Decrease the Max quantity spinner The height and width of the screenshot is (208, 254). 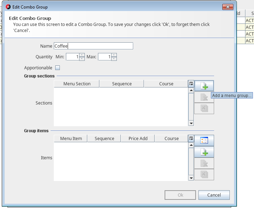(x=114, y=59)
